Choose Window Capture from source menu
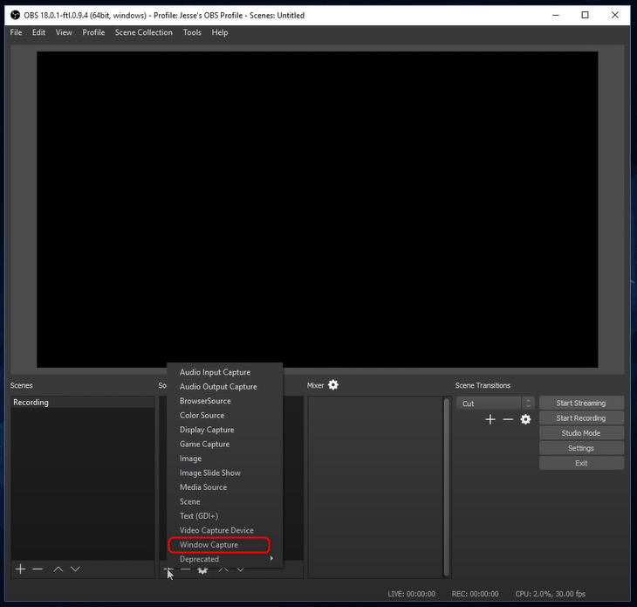The image size is (637, 607). click(209, 545)
